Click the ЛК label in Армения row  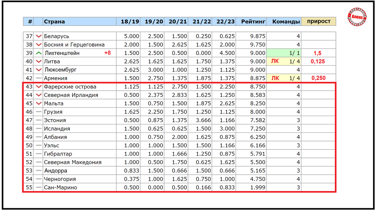click(275, 78)
